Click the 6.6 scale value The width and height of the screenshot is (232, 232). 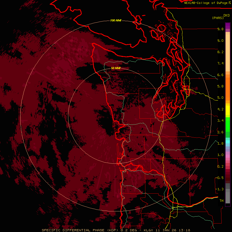coord(220,75)
